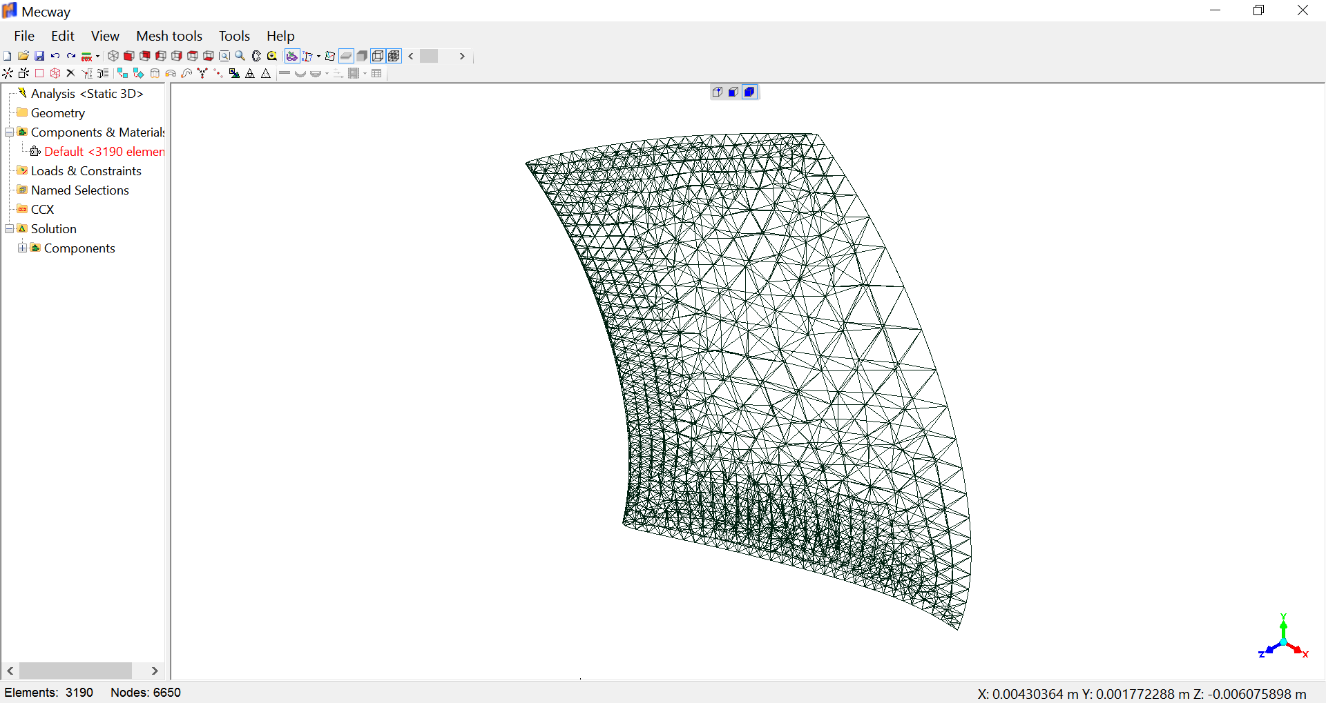Screen dimensions: 1326x703
Task: Click the scale mesh tool icon
Action: (x=234, y=73)
